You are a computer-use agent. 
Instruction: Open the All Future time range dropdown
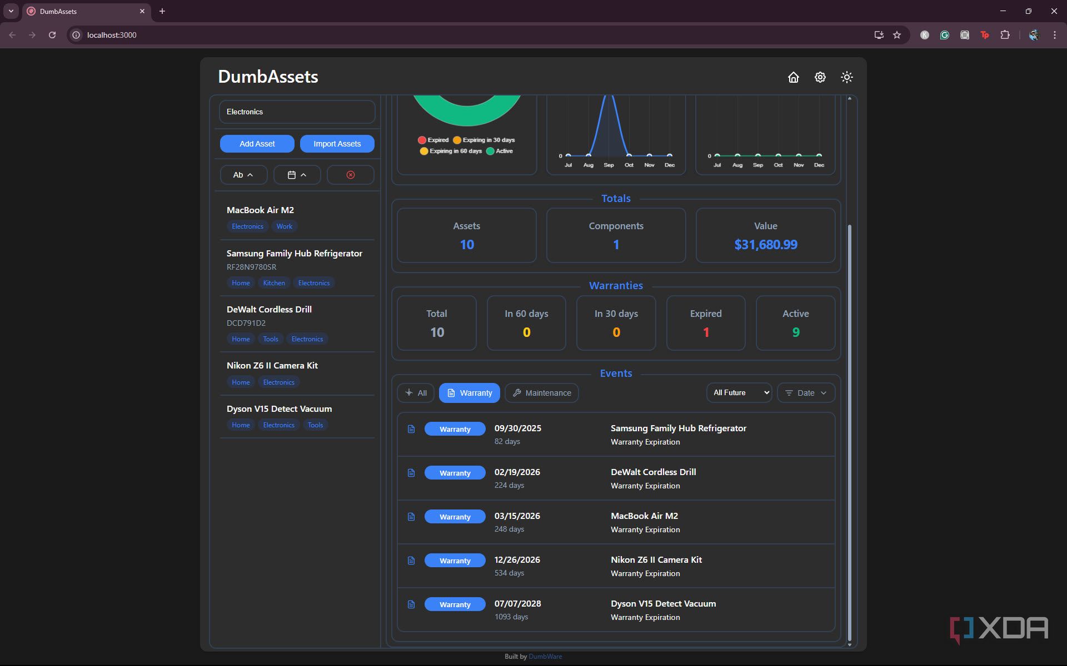click(739, 392)
